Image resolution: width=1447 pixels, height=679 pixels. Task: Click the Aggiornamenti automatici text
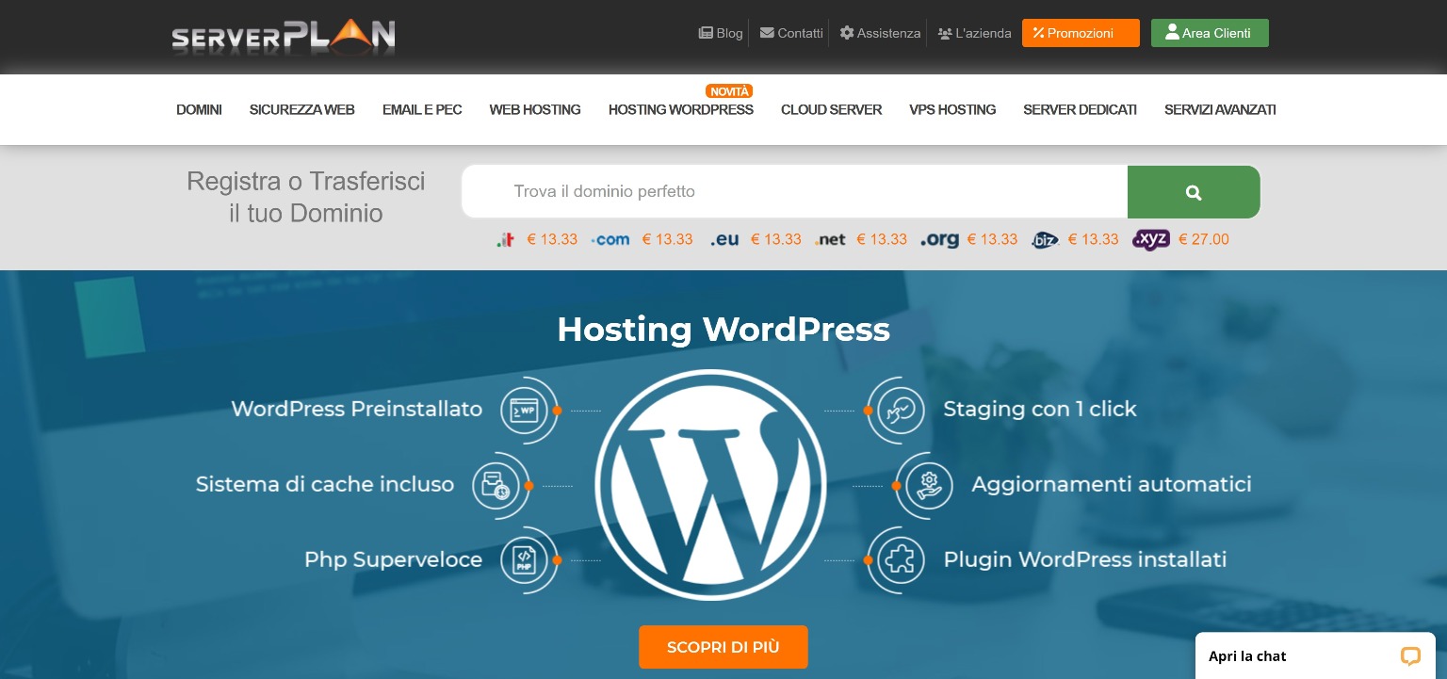(x=1112, y=485)
